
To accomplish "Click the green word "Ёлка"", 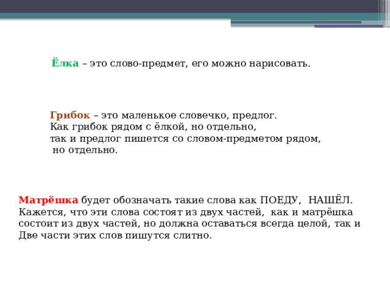I will [x=65, y=63].
